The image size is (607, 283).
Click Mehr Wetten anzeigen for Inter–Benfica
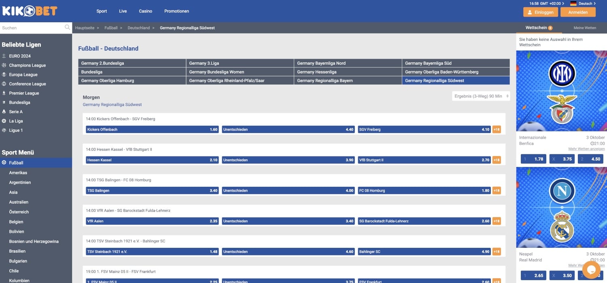tap(586, 149)
